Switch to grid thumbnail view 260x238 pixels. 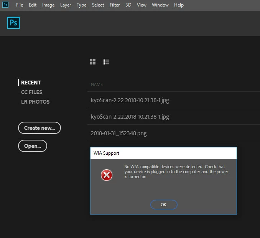click(x=93, y=62)
